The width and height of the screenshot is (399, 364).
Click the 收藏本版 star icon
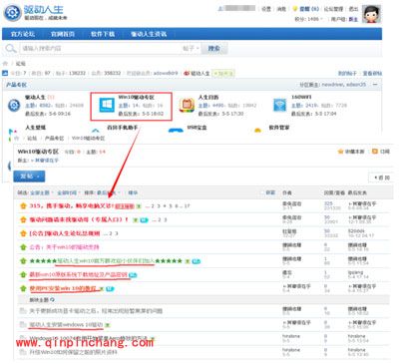tap(340, 152)
